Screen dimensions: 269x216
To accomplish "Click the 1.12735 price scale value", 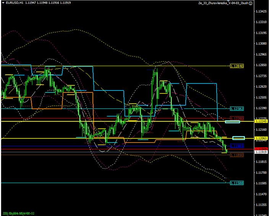I will pyautogui.click(x=261, y=76).
